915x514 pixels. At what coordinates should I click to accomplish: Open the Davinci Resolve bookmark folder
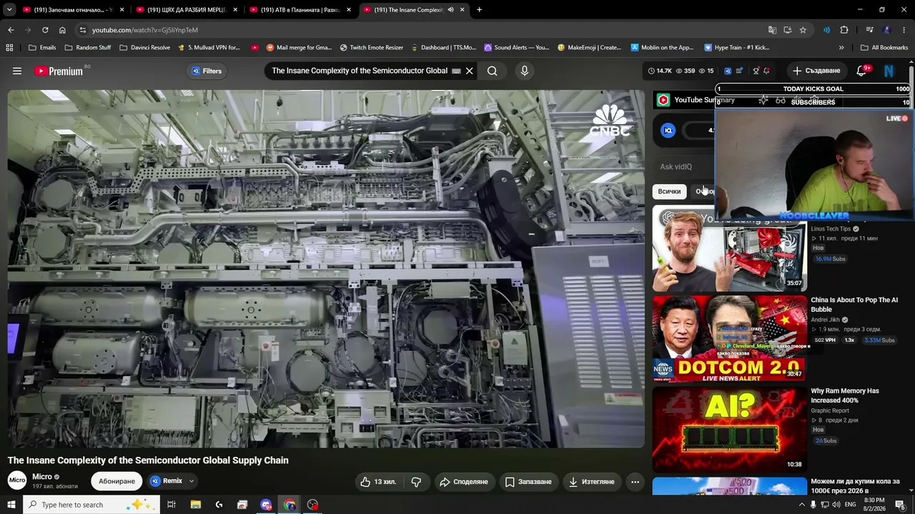click(x=145, y=48)
